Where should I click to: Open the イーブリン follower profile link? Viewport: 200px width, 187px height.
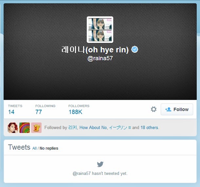[120, 127]
